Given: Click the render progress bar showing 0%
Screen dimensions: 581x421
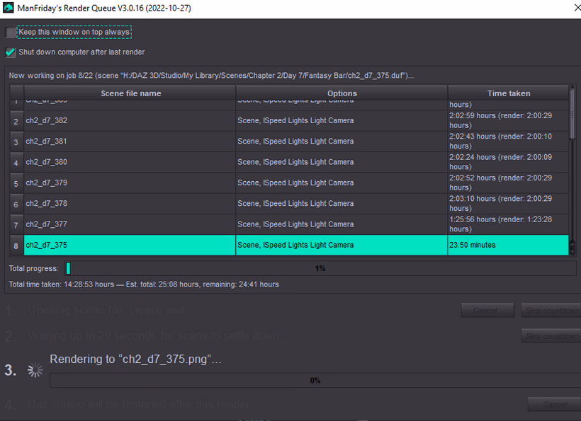Looking at the screenshot, I should (x=315, y=381).
